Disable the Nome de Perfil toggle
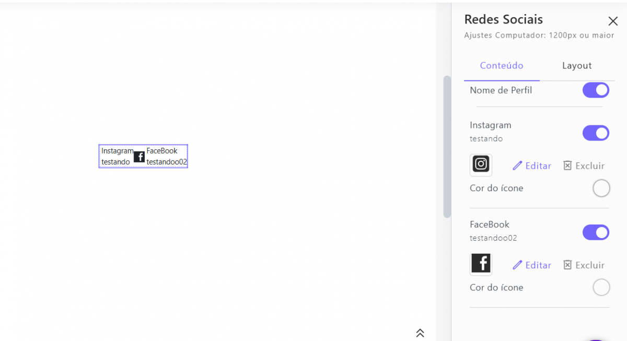This screenshot has width=627, height=341. 596,90
